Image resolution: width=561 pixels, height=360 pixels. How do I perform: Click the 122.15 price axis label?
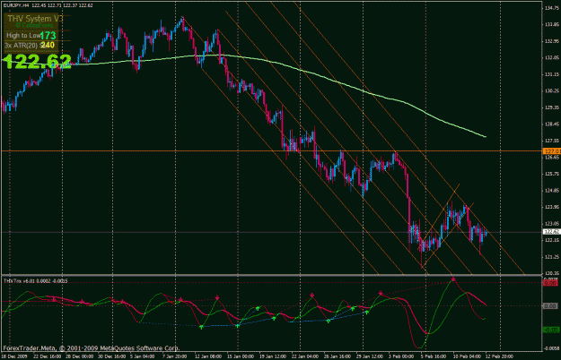(x=552, y=240)
